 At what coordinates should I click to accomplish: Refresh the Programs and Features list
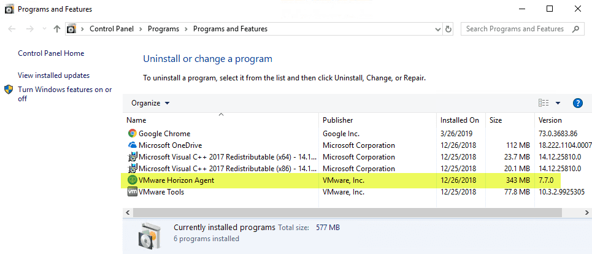click(x=448, y=29)
